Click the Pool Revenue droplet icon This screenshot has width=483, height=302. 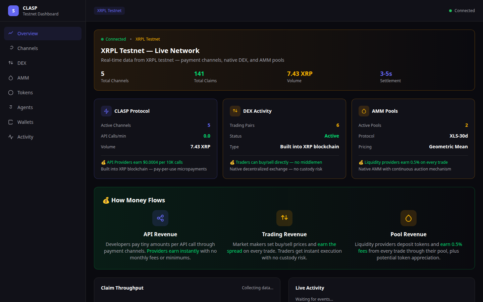[x=408, y=218]
